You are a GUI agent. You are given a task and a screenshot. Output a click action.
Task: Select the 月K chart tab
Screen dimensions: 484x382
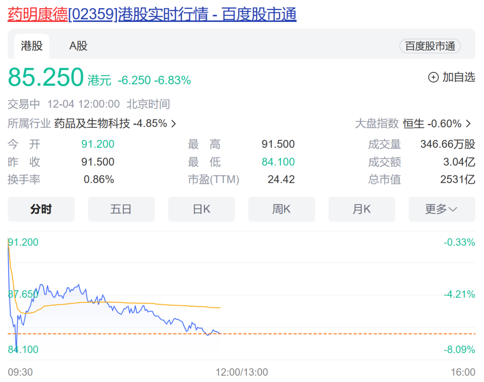click(x=362, y=209)
